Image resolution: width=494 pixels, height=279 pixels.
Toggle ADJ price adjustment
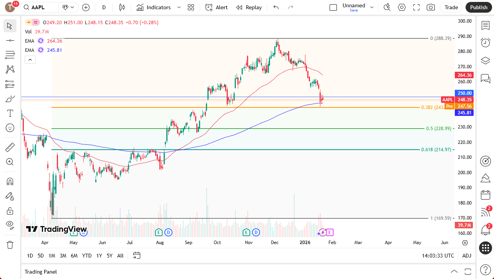coord(466,256)
